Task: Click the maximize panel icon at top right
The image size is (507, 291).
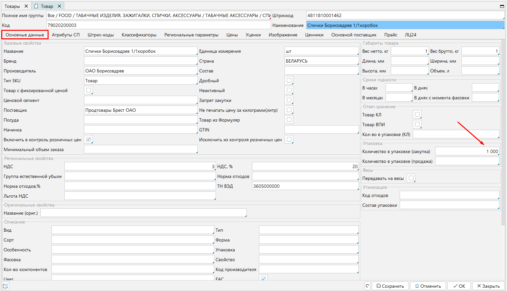Action: (502, 6)
